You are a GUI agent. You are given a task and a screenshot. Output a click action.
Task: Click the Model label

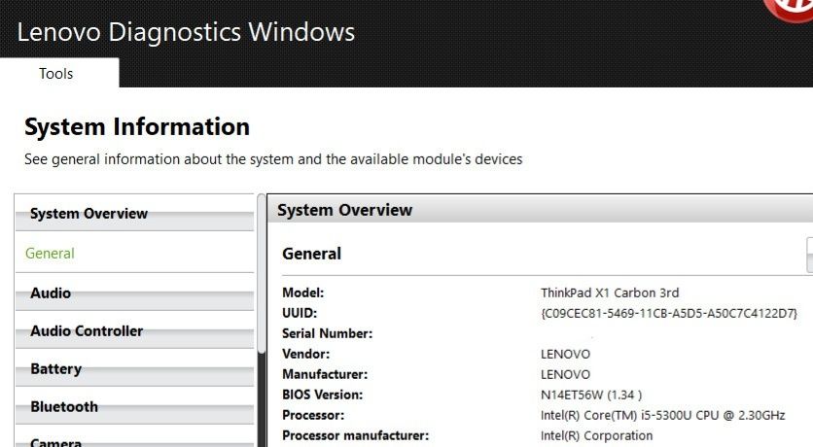coord(302,292)
